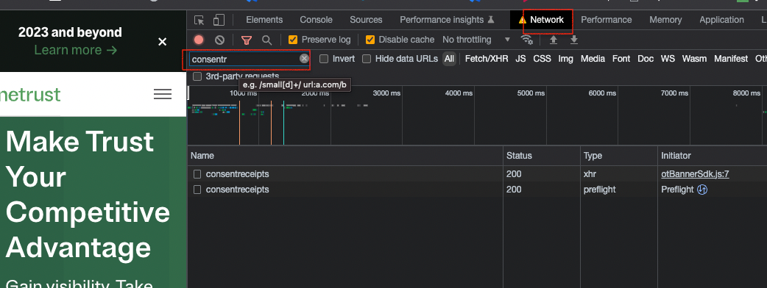
Task: Filter requests by Fetch/XHR type
Action: click(487, 59)
